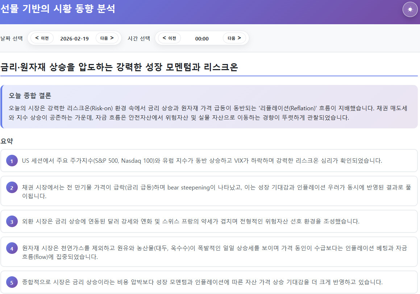Click the 시간 선택 label
420x294 pixels.
click(139, 38)
